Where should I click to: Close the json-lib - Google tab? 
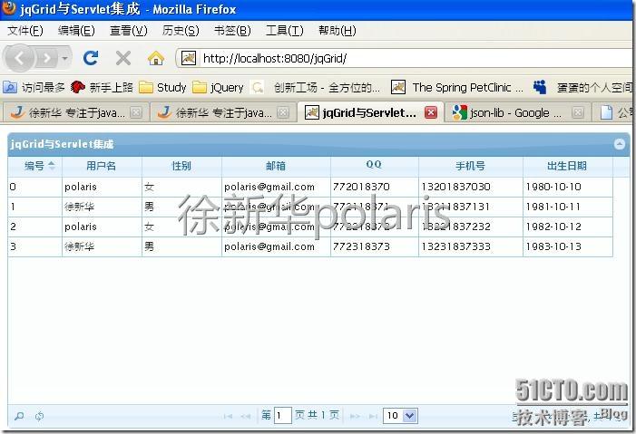tap(578, 112)
